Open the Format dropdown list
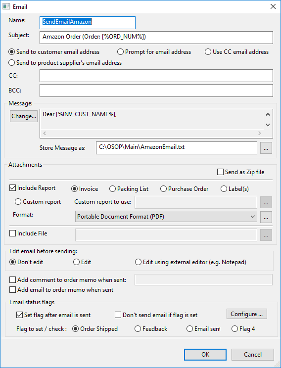This screenshot has width=281, height=368. click(166, 217)
